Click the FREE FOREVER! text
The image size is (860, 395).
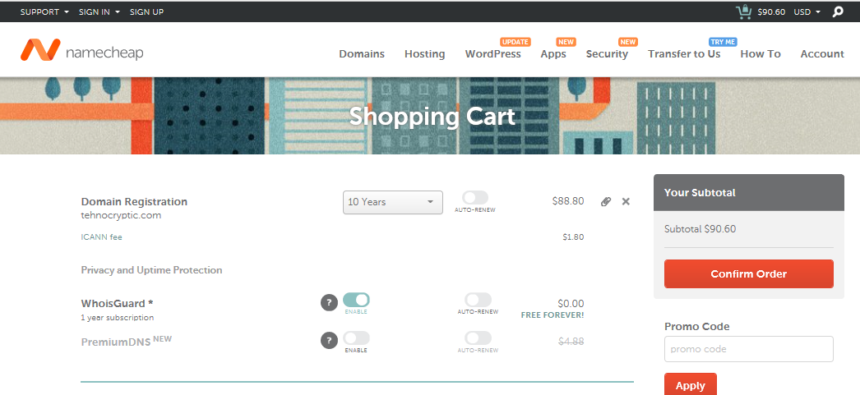[x=553, y=315]
